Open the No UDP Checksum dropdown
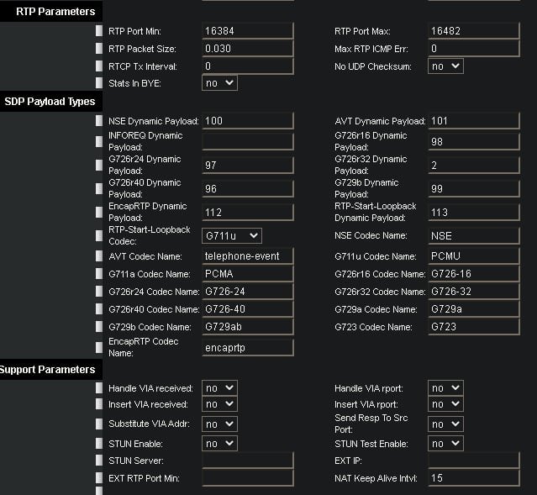 pos(445,66)
